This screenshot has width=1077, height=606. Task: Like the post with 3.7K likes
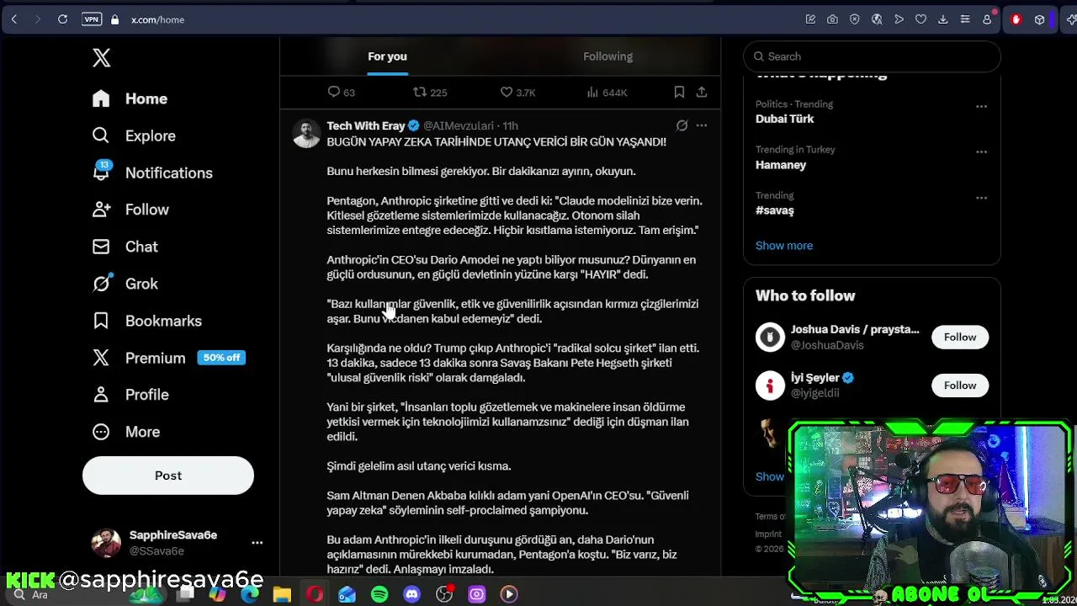tap(517, 93)
